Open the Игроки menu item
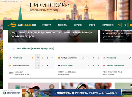This screenshot has height=97, width=132. 78,25
